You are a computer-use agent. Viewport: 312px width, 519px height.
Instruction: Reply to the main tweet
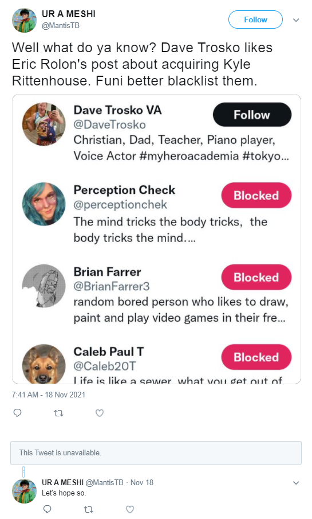(17, 413)
